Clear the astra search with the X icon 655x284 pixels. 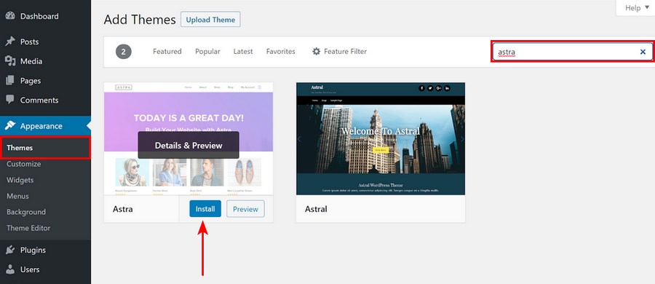(643, 52)
